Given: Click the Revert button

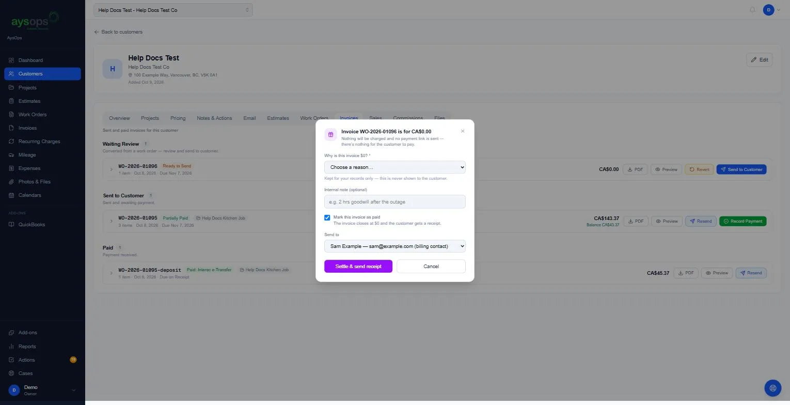Looking at the screenshot, I should [699, 169].
